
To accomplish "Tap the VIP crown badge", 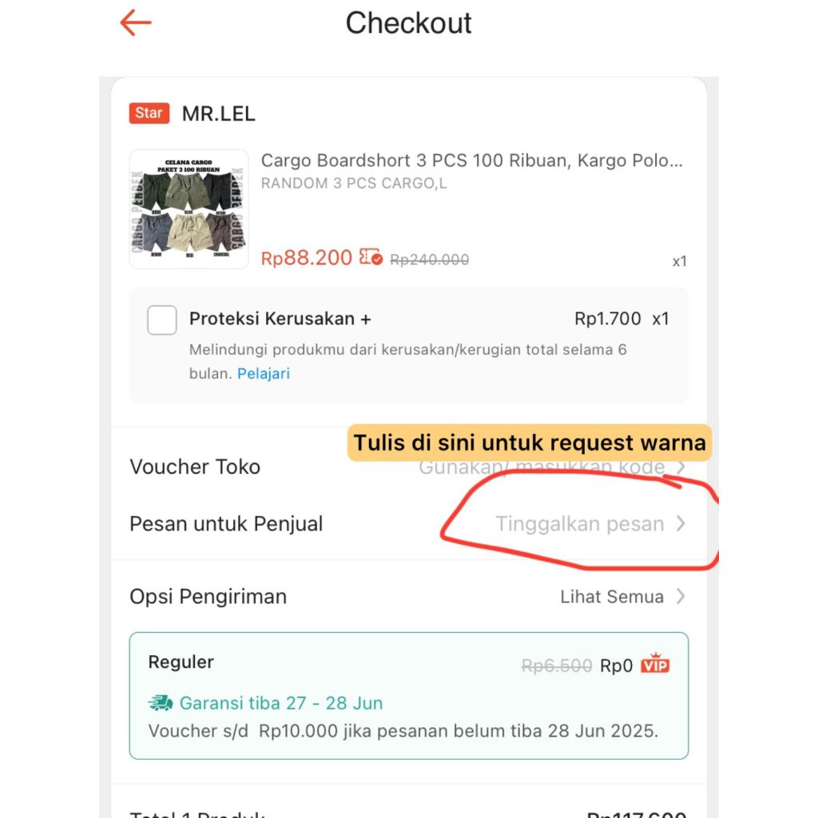I will tap(655, 664).
